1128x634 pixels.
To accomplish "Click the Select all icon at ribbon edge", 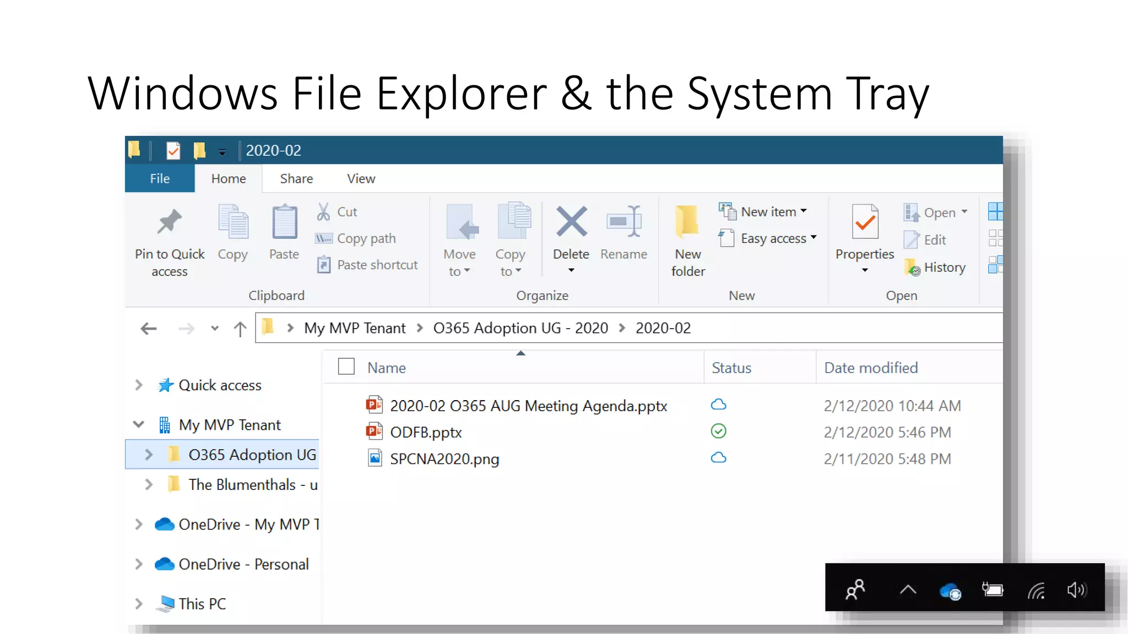I will coord(995,211).
